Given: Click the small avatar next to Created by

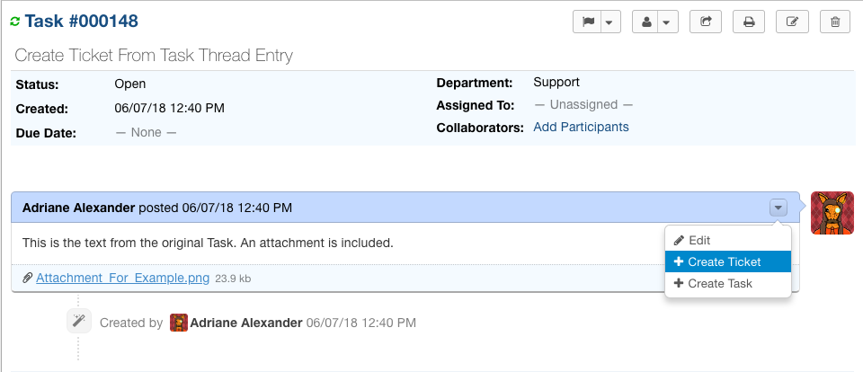Looking at the screenshot, I should pos(179,322).
